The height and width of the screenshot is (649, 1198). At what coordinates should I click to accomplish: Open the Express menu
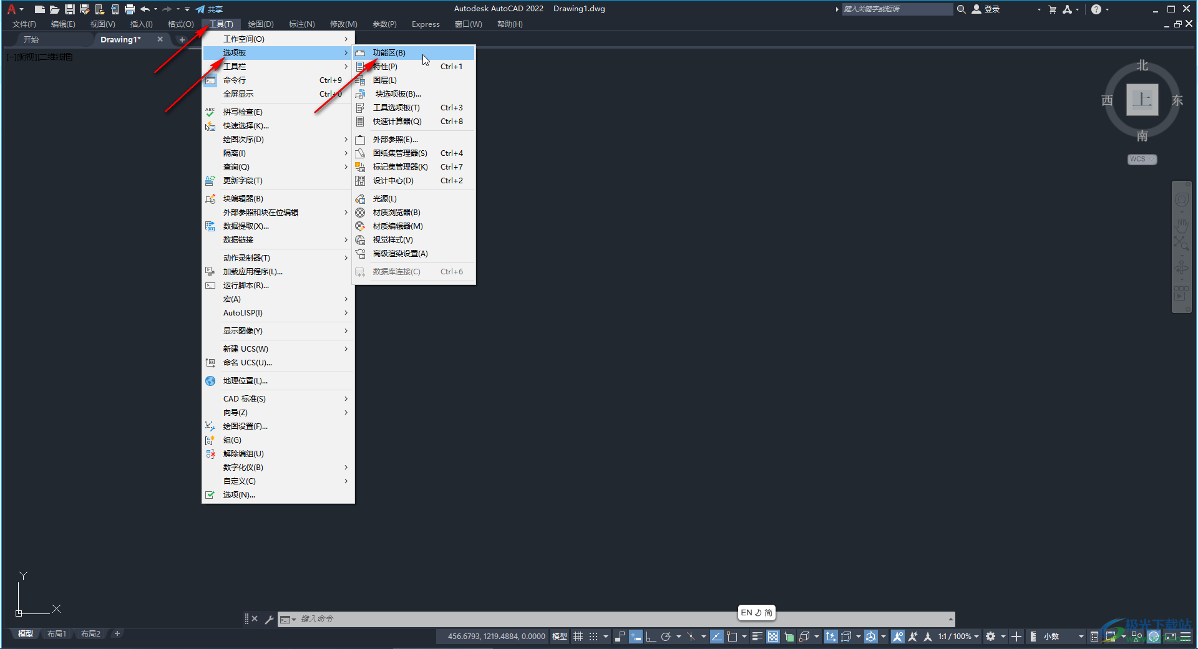[426, 24]
